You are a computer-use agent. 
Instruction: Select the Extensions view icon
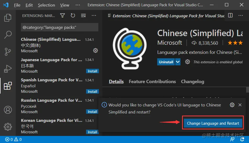pyautogui.click(x=8, y=86)
